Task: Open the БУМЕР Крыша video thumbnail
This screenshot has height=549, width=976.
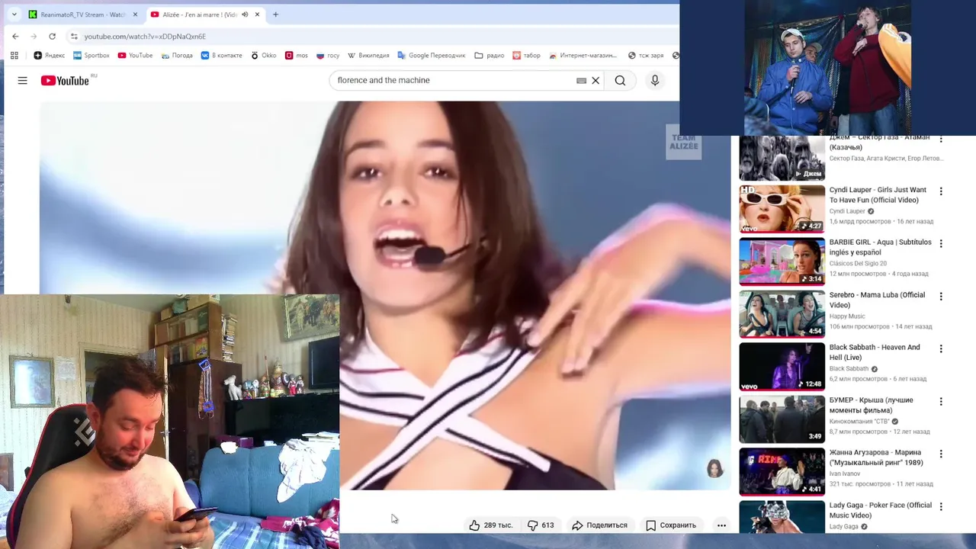Action: (782, 419)
